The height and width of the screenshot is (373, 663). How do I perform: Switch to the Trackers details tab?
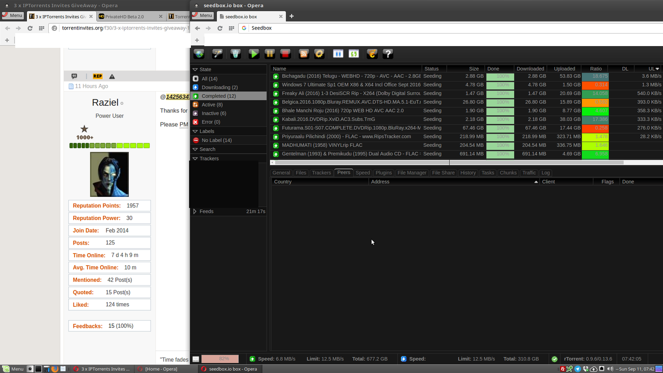tap(321, 173)
